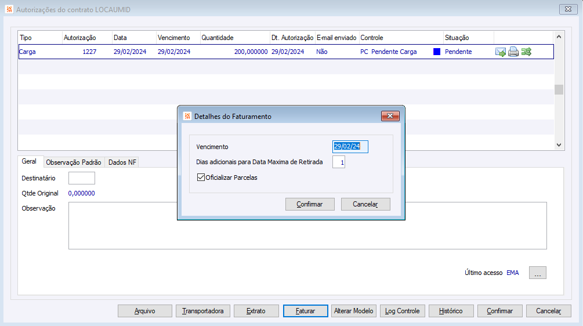The height and width of the screenshot is (326, 583).
Task: Click the Situação column header
Action: coord(469,38)
